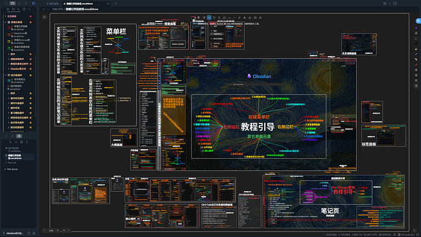Open the Bookmarks tab icon in left sidebar

point(26,3)
